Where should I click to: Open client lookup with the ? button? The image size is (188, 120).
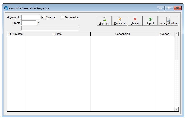tap(38, 23)
